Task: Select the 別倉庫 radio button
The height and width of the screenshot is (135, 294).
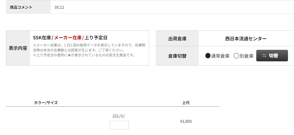Action: click(x=236, y=56)
